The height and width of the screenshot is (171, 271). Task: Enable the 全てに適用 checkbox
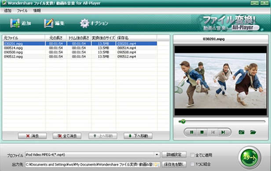pyautogui.click(x=192, y=155)
